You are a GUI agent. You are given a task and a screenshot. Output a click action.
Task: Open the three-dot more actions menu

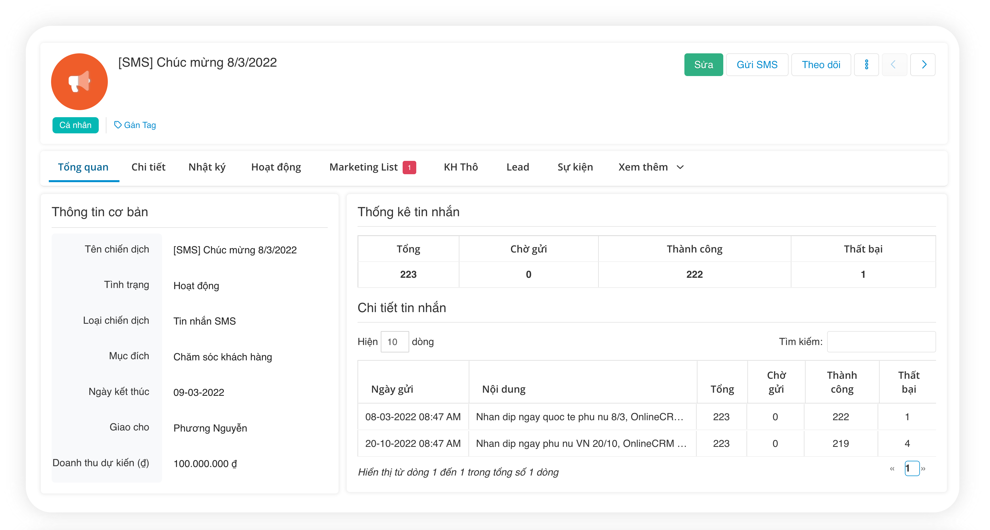click(x=866, y=65)
